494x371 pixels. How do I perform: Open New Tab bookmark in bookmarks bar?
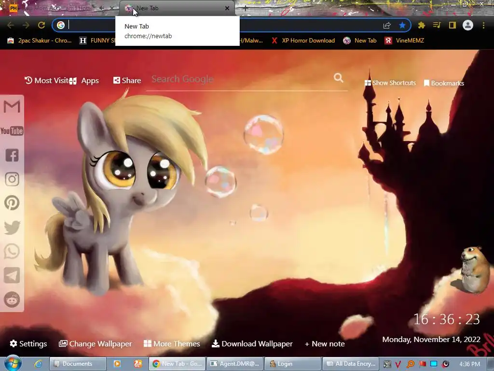point(360,41)
